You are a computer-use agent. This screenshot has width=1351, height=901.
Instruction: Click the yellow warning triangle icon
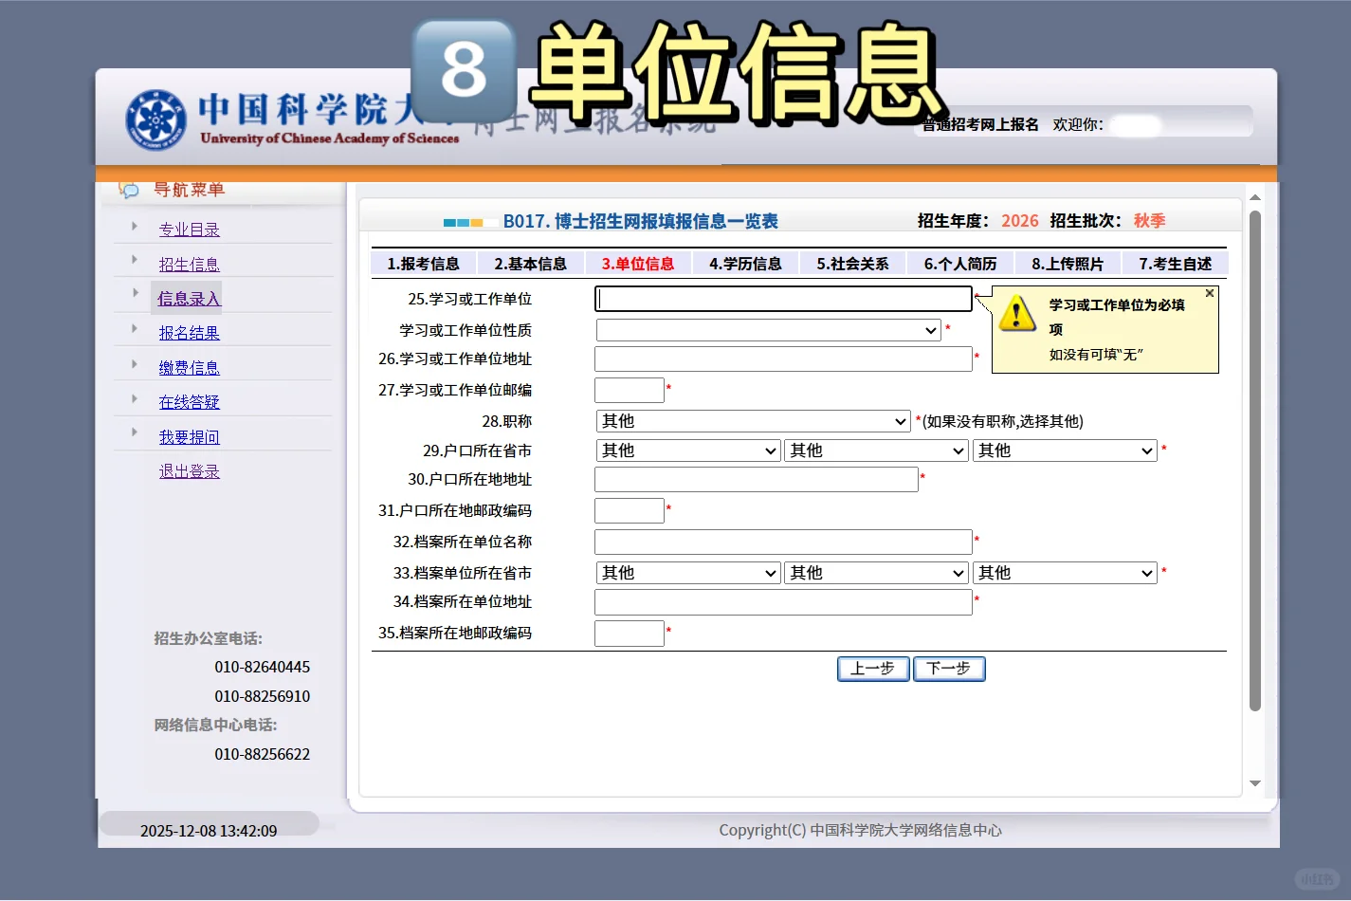1017,313
